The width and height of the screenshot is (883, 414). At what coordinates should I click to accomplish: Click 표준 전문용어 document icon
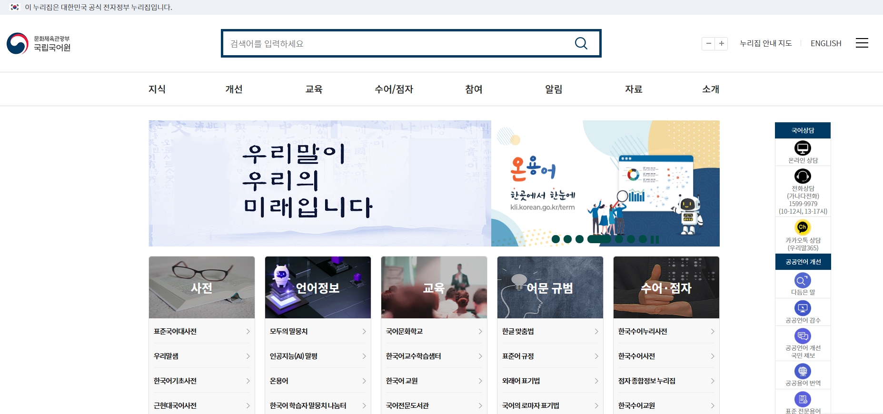tap(803, 399)
